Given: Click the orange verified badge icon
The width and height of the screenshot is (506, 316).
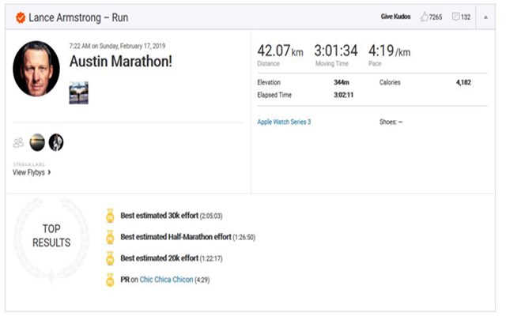Looking at the screenshot, I should (x=21, y=17).
